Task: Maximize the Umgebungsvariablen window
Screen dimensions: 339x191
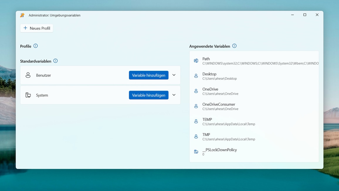Action: [x=305, y=15]
